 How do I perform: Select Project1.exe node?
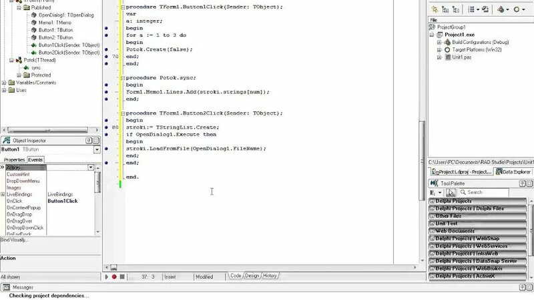(459, 35)
